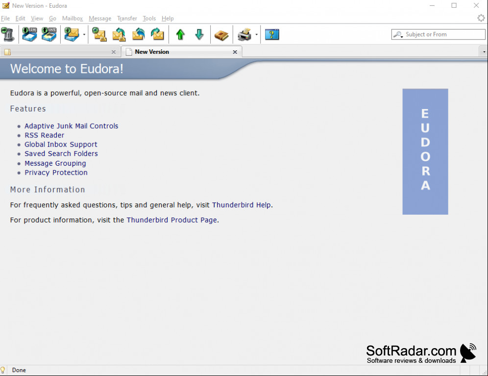Viewport: 488px width, 376px height.
Task: Click the Welcome to Eudora! heading
Action: (x=67, y=69)
